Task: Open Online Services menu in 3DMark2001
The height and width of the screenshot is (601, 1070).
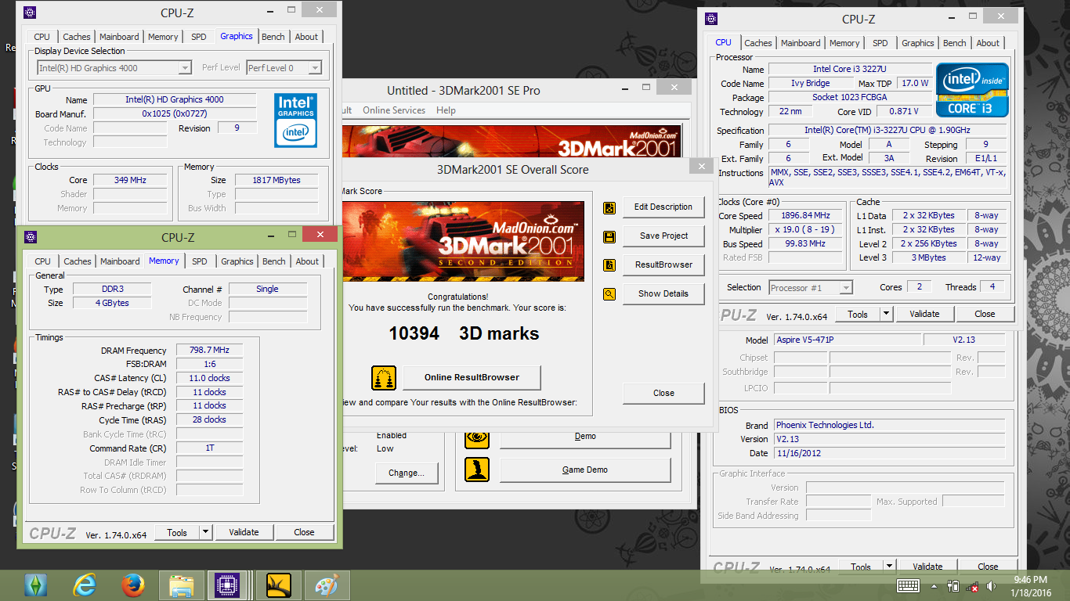Action: tap(394, 110)
